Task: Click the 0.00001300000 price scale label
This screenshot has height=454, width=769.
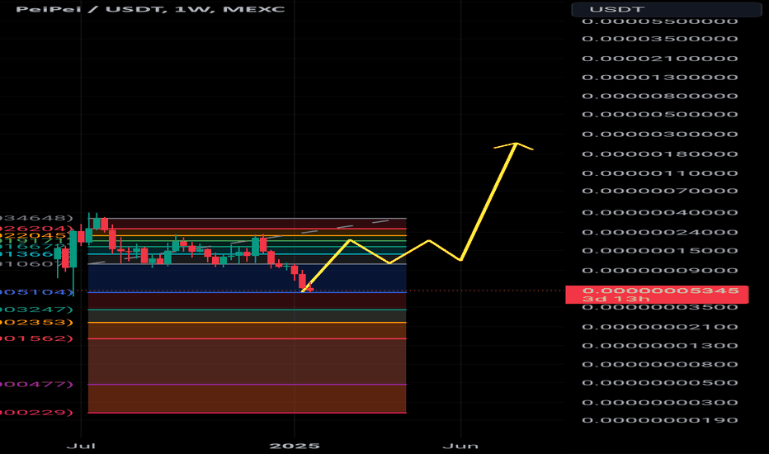Action: coord(659,77)
